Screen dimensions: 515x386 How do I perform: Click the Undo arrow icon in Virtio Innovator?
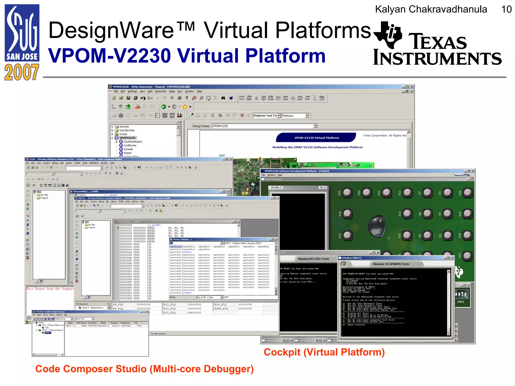[x=143, y=98]
